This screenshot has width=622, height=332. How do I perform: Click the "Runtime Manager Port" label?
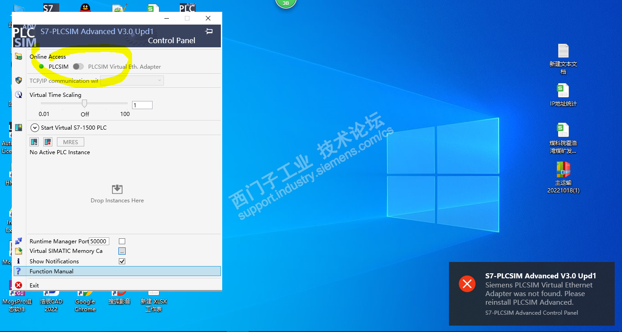coord(59,241)
